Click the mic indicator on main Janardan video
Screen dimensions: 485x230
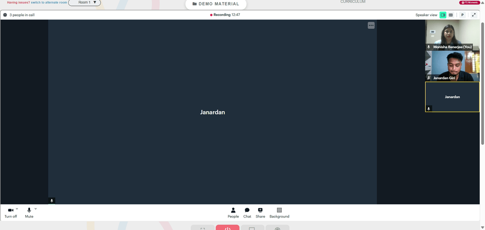coord(52,200)
